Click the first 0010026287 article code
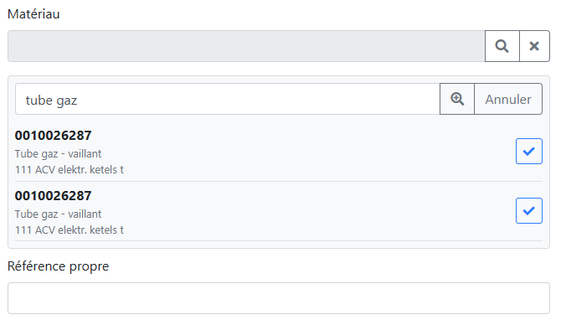The width and height of the screenshot is (561, 320). (x=53, y=136)
